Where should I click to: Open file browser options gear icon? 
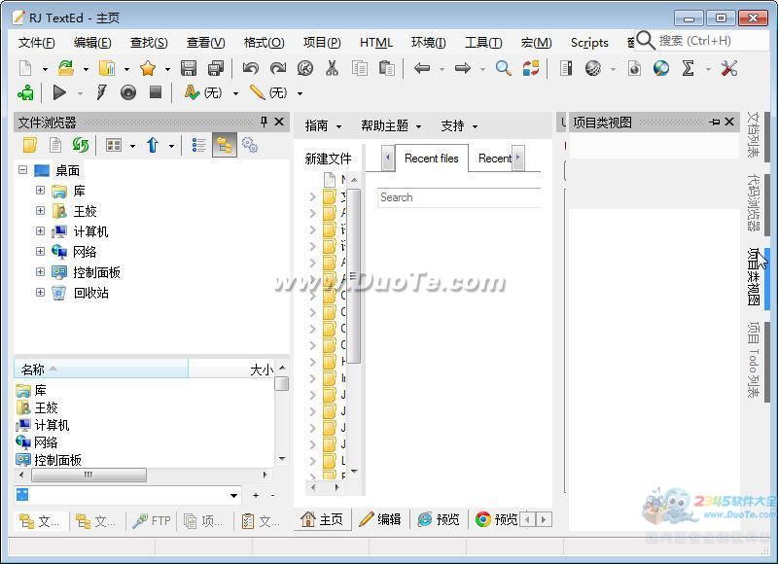pyautogui.click(x=250, y=145)
